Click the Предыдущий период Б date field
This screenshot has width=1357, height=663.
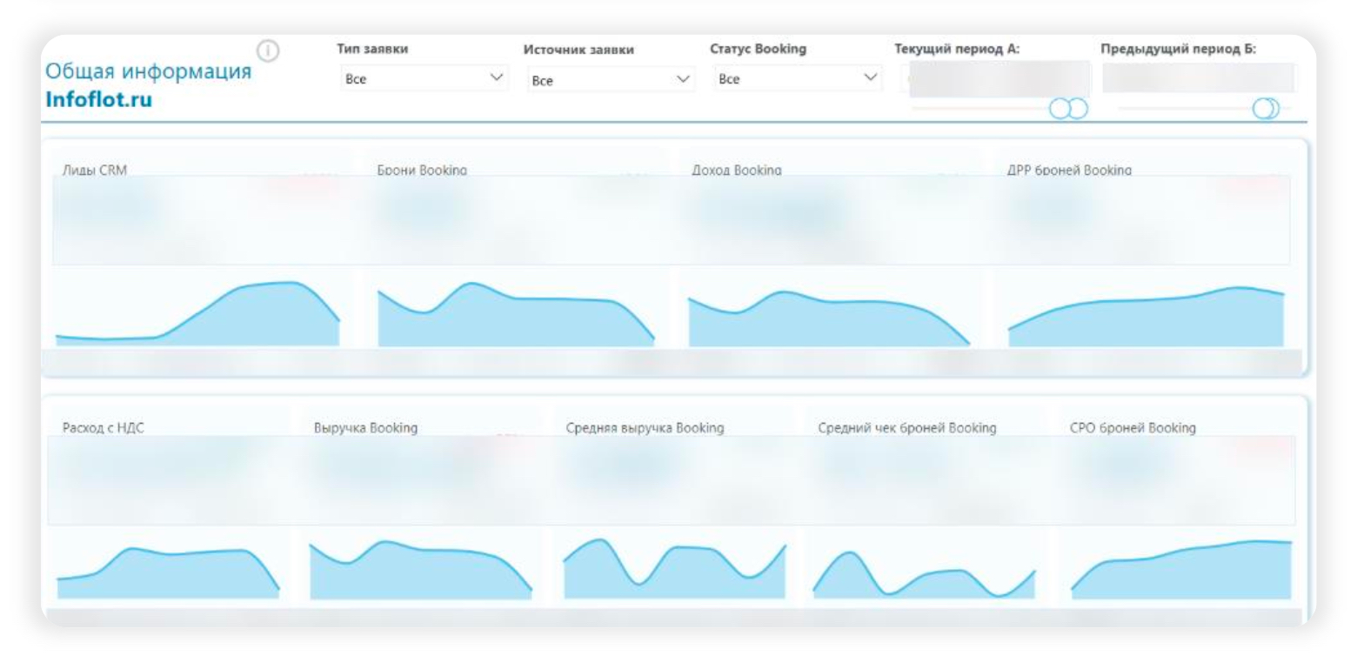coord(1198,77)
